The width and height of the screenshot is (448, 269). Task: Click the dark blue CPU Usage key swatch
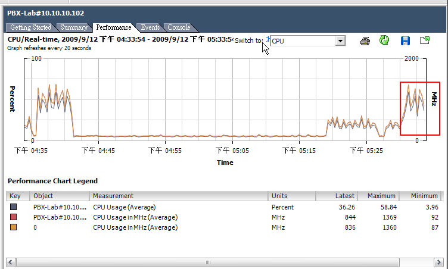tap(14, 207)
